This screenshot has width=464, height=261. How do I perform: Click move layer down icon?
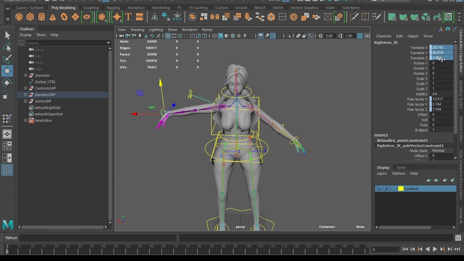pos(436,180)
